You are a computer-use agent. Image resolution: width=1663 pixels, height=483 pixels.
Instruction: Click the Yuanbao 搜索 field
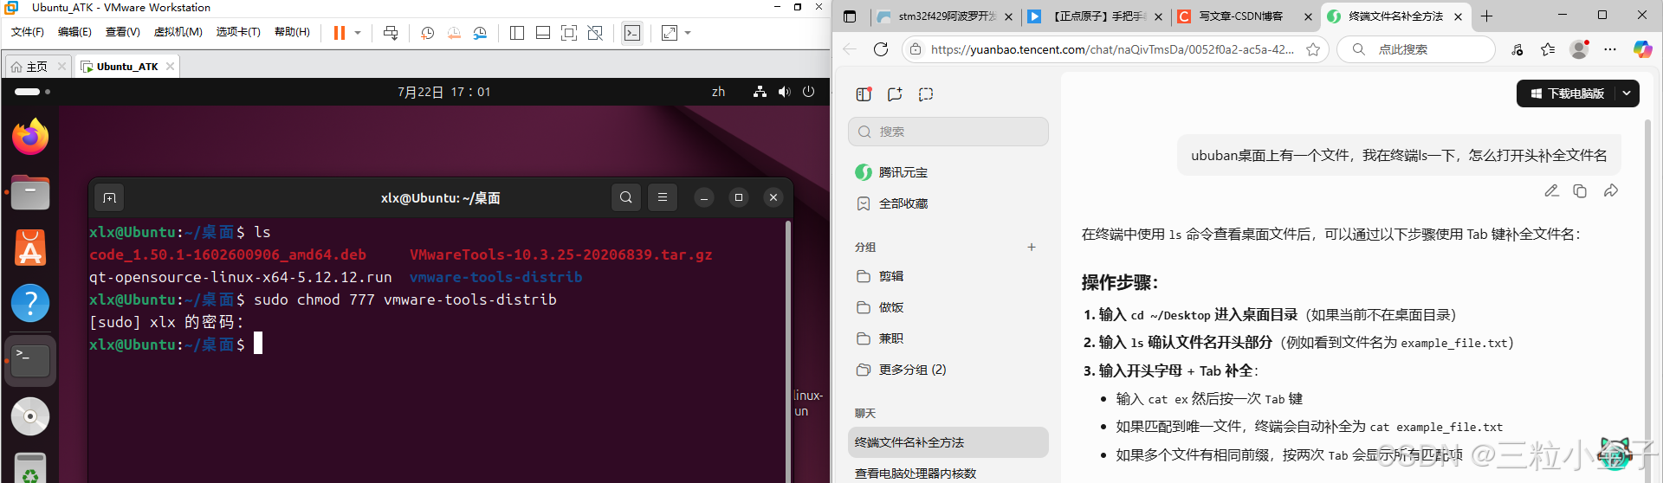pos(948,132)
